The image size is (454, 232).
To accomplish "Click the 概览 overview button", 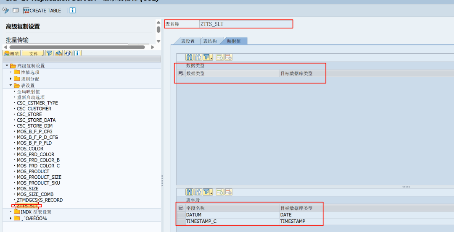I will tap(12, 53).
